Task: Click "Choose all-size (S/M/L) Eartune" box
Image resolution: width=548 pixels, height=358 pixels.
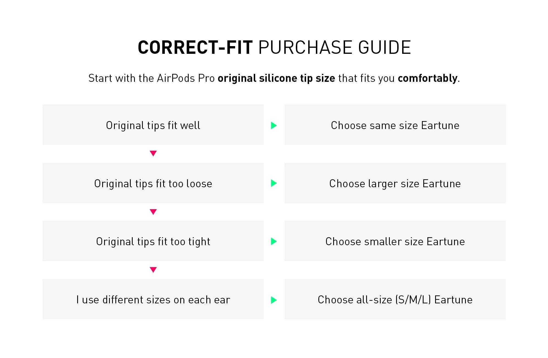Action: pos(395,299)
